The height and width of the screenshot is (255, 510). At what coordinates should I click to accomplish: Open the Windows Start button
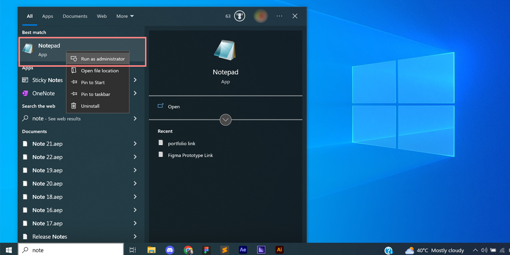point(9,250)
